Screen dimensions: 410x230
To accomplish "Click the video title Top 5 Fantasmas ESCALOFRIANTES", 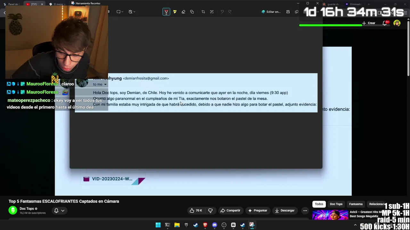I will [64, 201].
